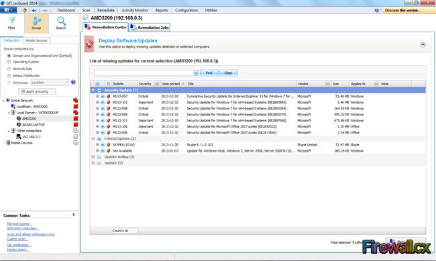Open the Severity column filter
The height and width of the screenshot is (261, 436).
156,84
